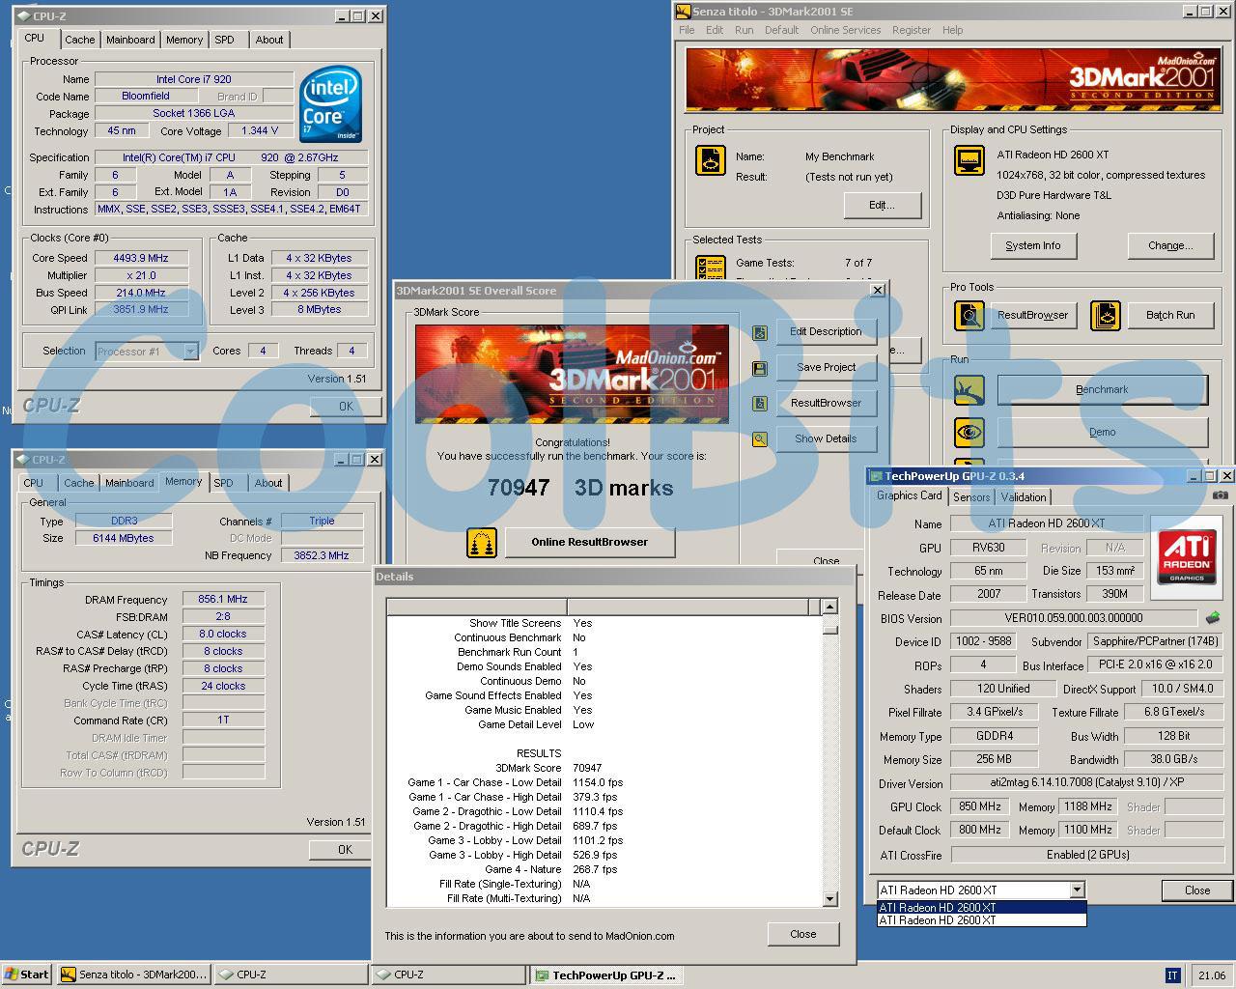Click Close button in Details dialog

pyautogui.click(x=803, y=934)
